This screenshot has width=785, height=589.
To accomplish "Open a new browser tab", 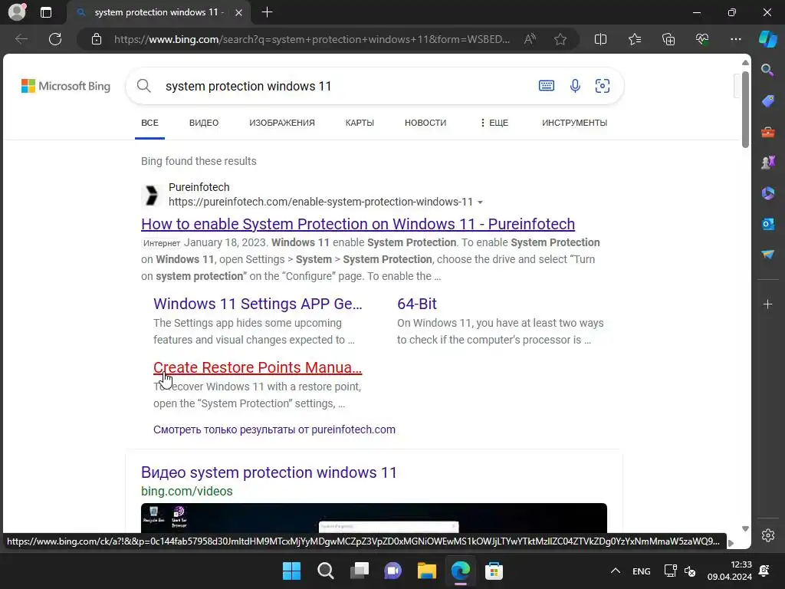I will point(268,12).
